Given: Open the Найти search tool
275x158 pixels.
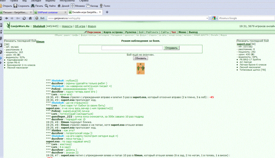Looking at the screenshot, I should click(x=50, y=6).
